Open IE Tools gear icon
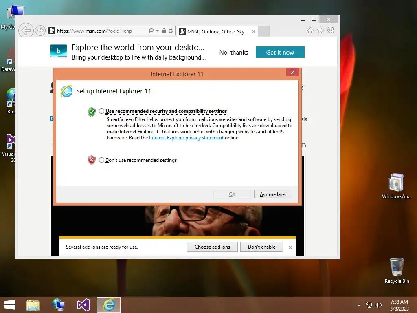417x313 pixels. coord(331,30)
